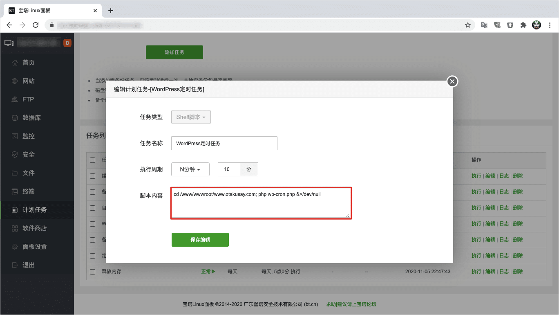Click the green play arrow next to 正常

(213, 271)
